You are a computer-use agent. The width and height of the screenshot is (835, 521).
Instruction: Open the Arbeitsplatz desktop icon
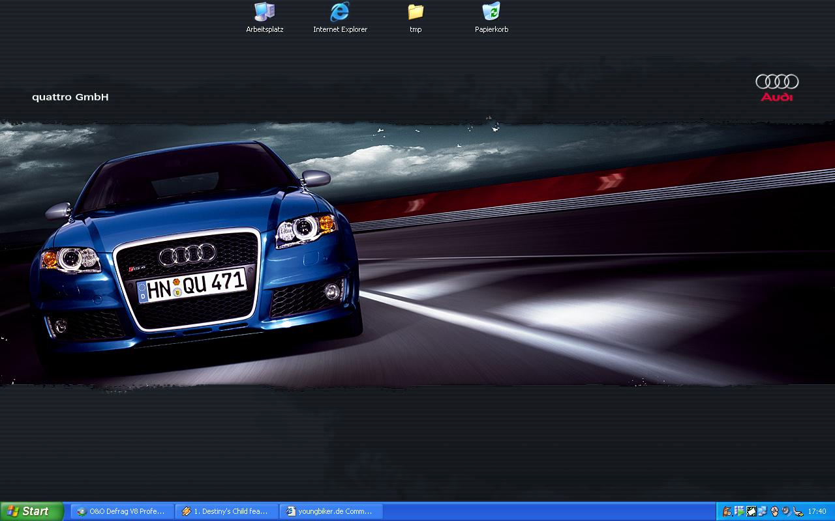[x=264, y=17]
